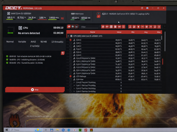177x132 pixels.
Task: Open the Minecraft creeper taskbar icon
Action: pyautogui.click(x=80, y=130)
